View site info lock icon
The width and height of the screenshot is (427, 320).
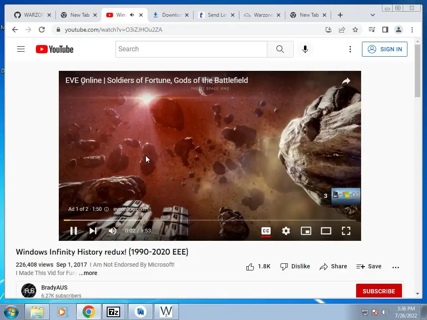pyautogui.click(x=58, y=30)
